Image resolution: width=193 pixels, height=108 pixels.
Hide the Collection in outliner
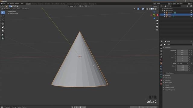191,11
